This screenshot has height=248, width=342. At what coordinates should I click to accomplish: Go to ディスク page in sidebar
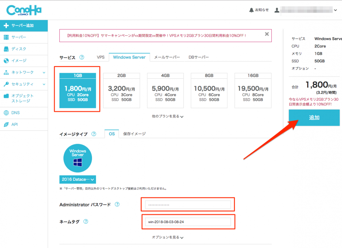coord(24,49)
